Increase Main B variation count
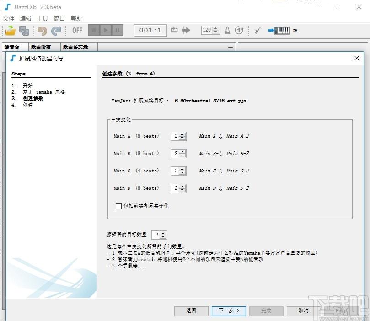The width and height of the screenshot is (370, 321). click(x=182, y=152)
